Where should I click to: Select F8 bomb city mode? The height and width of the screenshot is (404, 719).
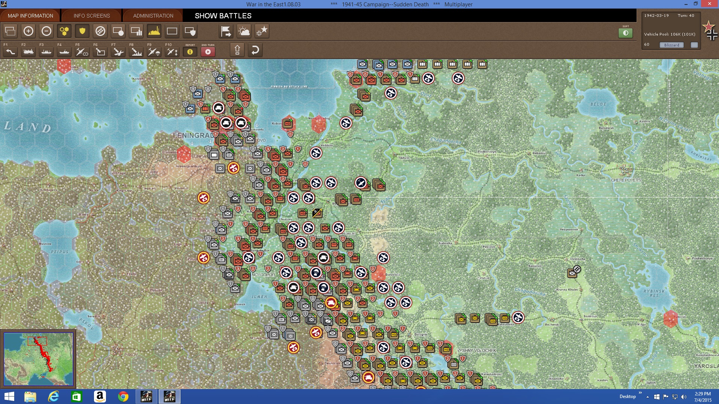136,52
